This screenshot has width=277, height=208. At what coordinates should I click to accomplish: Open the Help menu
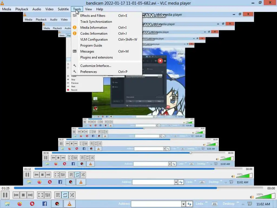(x=100, y=9)
